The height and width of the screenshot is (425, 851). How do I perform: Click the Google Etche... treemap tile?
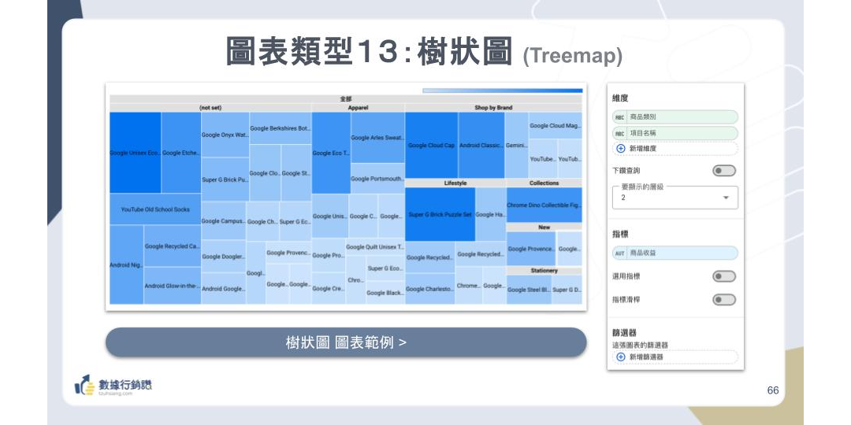pyautogui.click(x=181, y=153)
